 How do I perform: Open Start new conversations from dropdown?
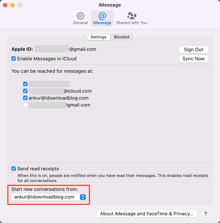[x=49, y=197]
